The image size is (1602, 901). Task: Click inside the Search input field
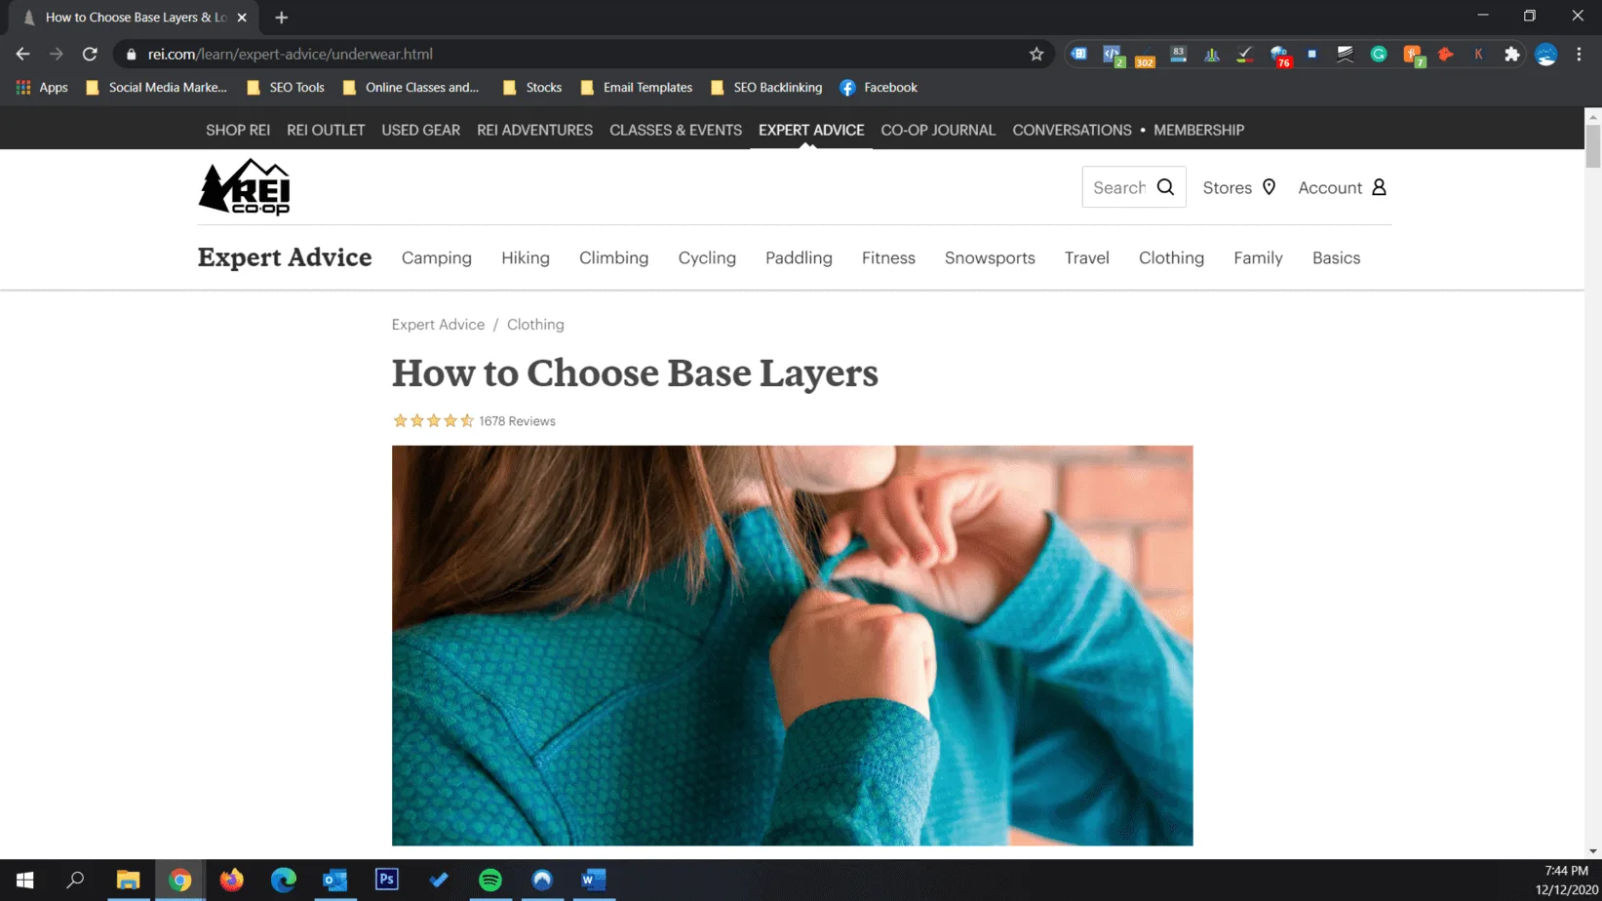[x=1118, y=187]
